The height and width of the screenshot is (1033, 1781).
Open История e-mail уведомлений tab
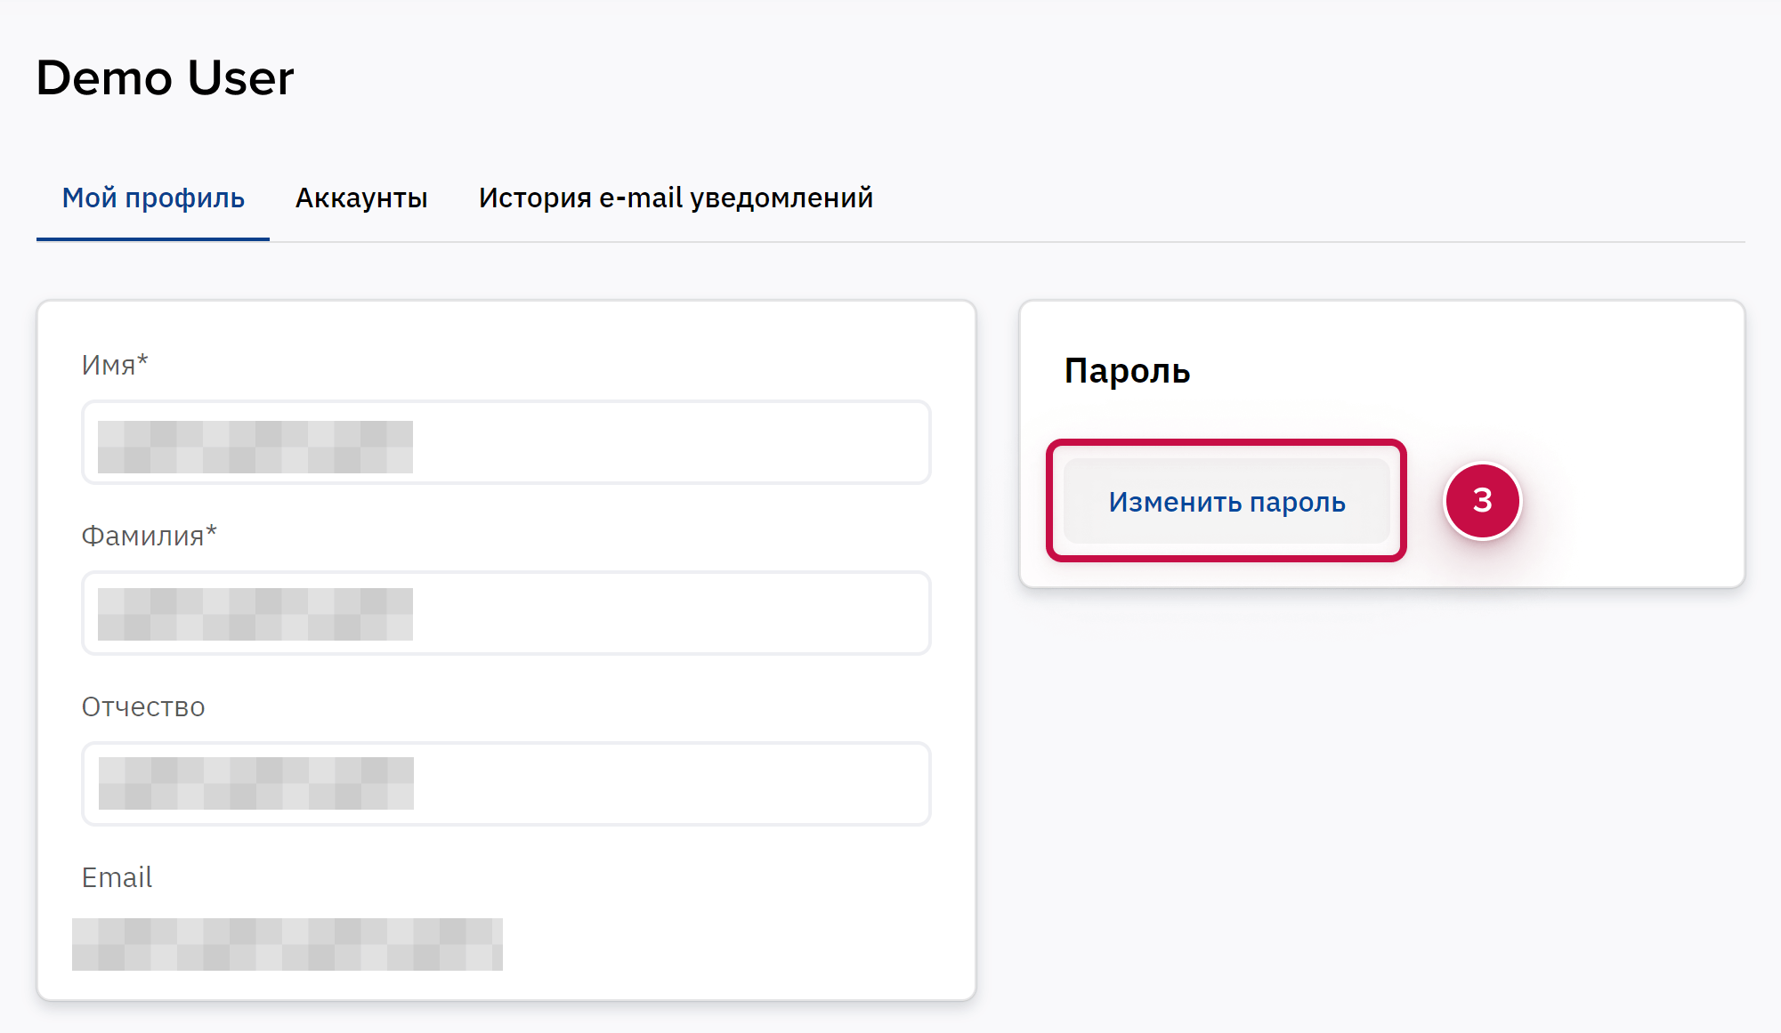(x=676, y=198)
